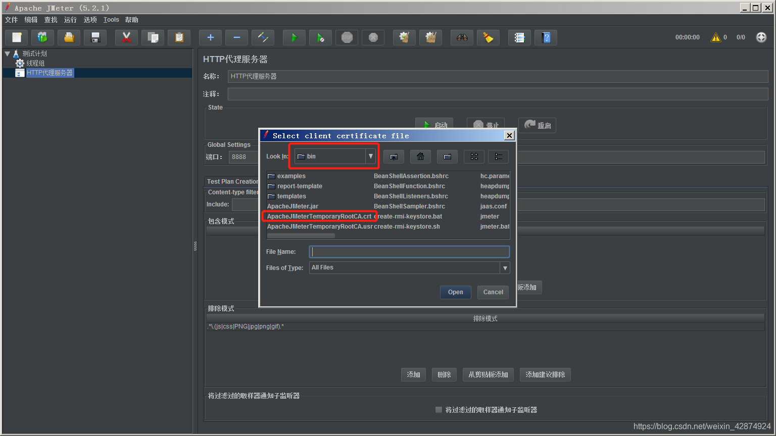
Task: Click the Start no pauses icon
Action: coord(320,37)
